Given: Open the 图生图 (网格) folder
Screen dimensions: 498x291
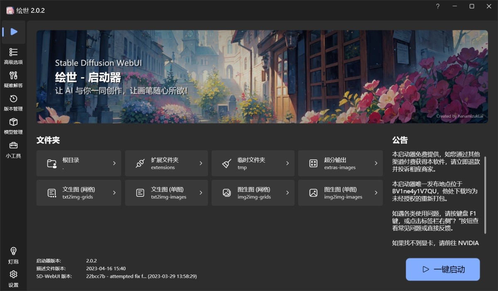Looking at the screenshot, I should click(253, 192).
